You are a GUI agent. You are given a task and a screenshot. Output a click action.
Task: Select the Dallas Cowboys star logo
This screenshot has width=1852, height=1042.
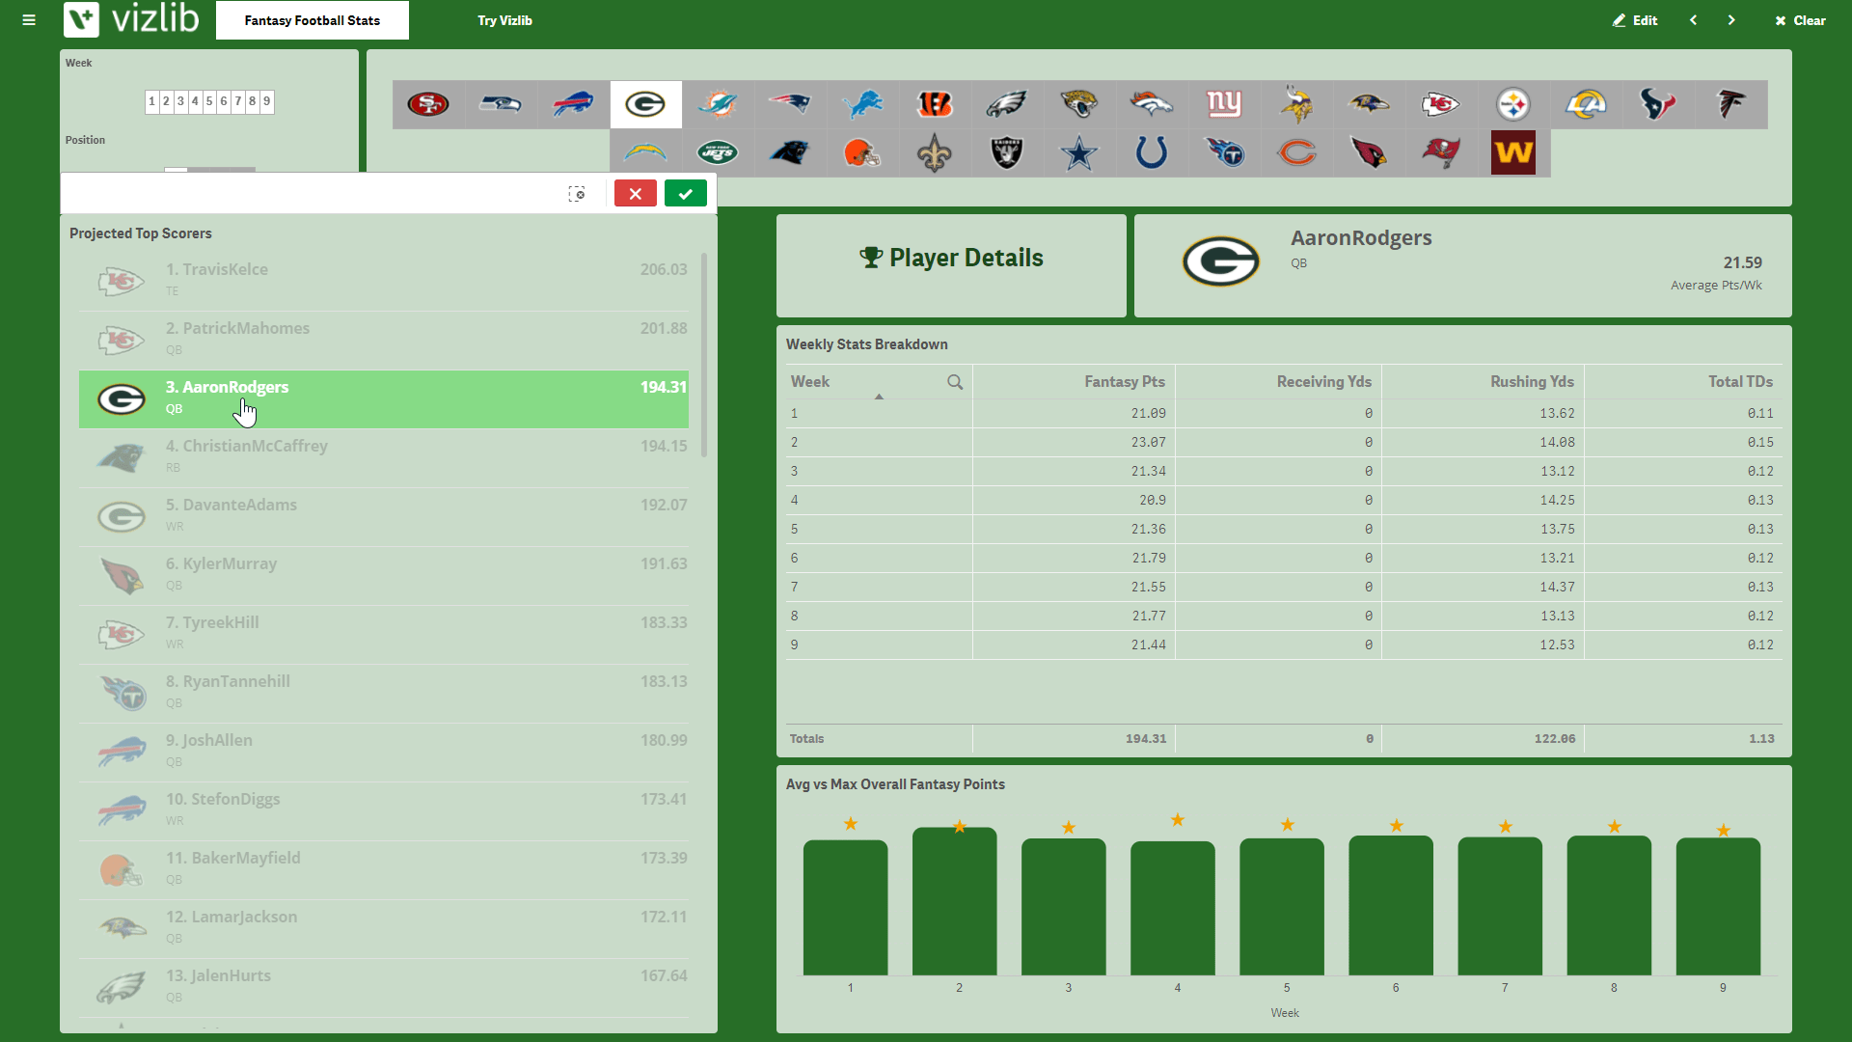[x=1079, y=152]
